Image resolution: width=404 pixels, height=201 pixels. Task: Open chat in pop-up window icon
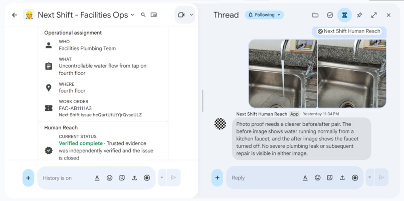(154, 15)
